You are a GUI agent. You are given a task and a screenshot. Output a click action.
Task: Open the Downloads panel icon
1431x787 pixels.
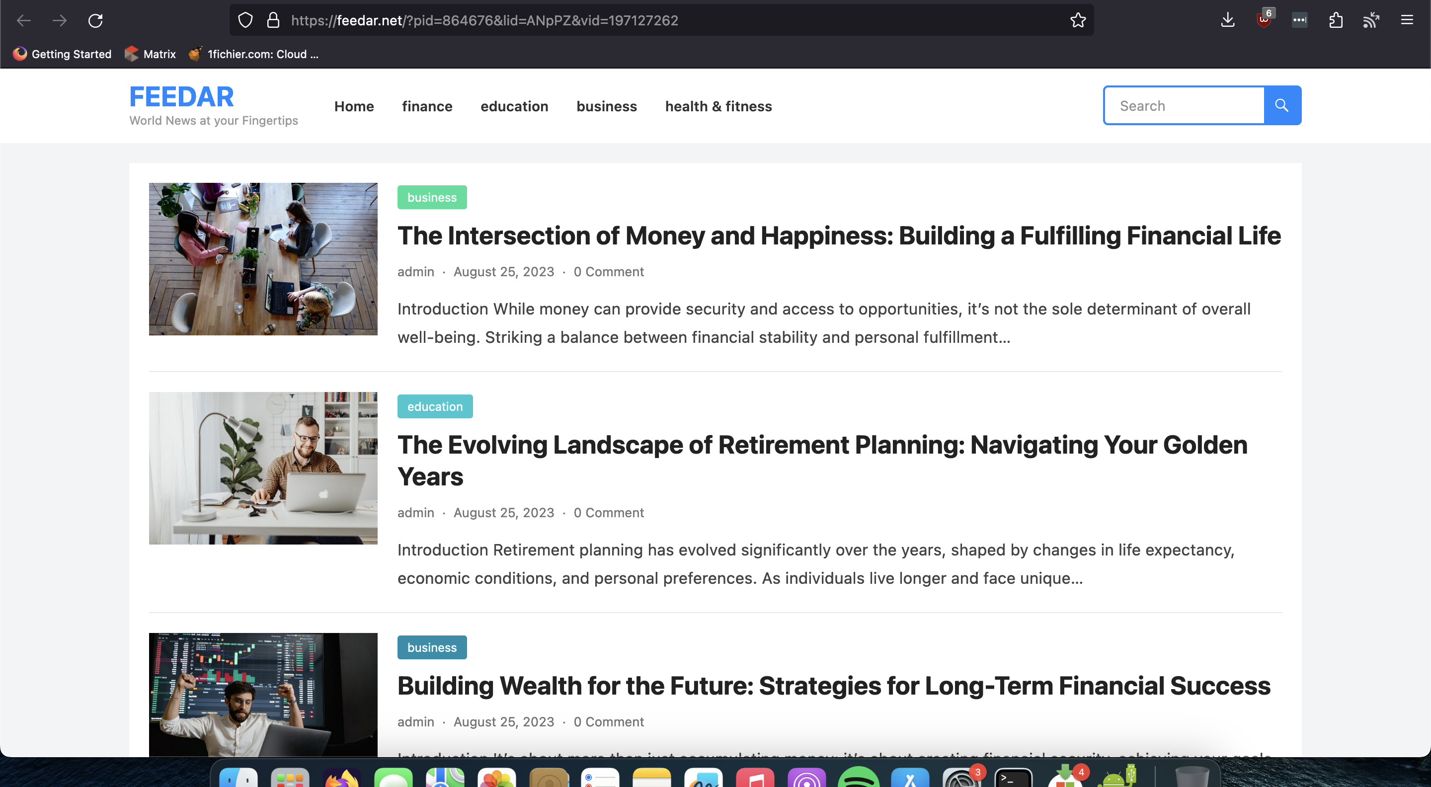point(1228,20)
